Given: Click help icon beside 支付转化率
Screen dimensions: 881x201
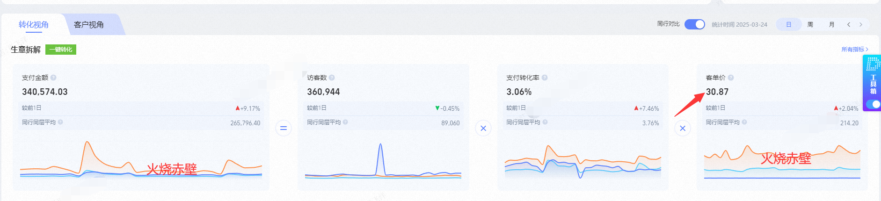Looking at the screenshot, I should (545, 78).
